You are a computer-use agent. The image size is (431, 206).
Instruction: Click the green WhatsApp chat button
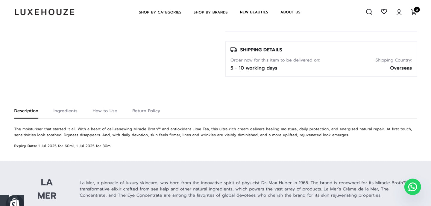412,187
